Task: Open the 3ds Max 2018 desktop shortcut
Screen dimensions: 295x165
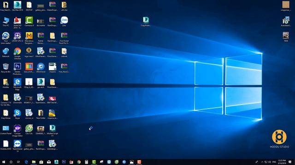Action: click(18, 6)
